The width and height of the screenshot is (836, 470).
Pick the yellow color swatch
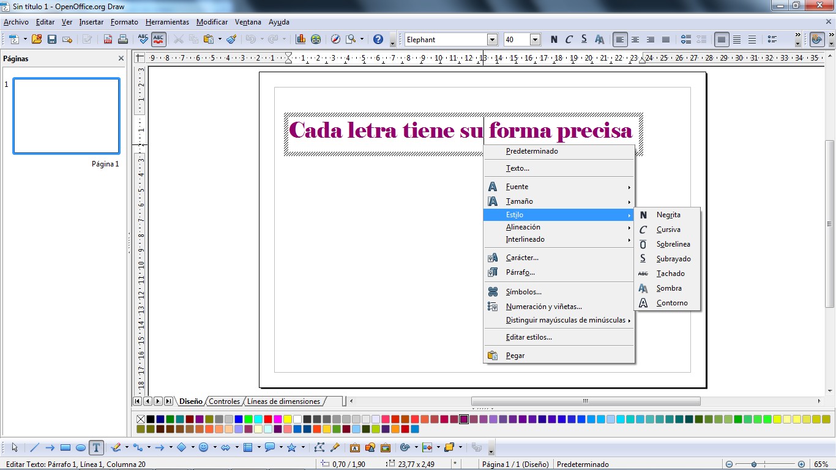click(288, 419)
